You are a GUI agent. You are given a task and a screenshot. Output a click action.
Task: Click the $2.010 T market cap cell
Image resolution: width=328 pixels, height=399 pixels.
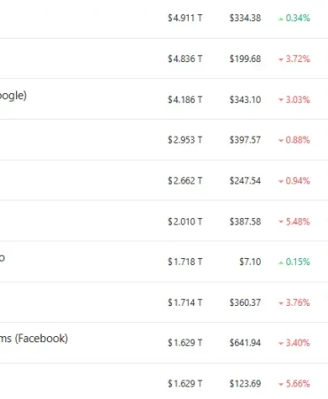click(185, 222)
